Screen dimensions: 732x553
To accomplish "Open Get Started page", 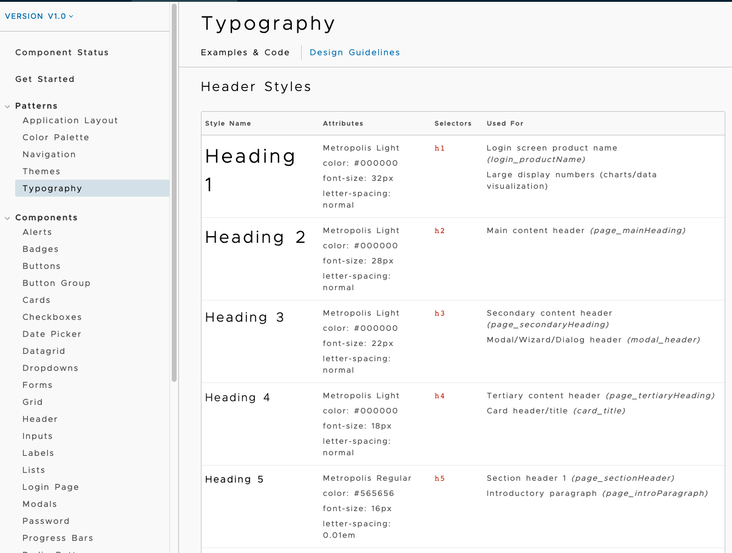I will pos(45,80).
